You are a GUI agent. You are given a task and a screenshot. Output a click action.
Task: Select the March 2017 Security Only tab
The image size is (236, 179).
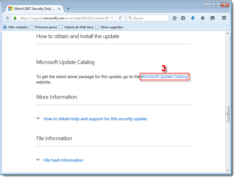tap(33, 9)
